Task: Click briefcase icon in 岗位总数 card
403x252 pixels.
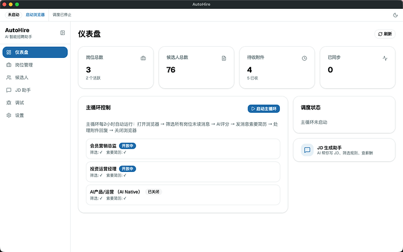Action: (x=143, y=58)
